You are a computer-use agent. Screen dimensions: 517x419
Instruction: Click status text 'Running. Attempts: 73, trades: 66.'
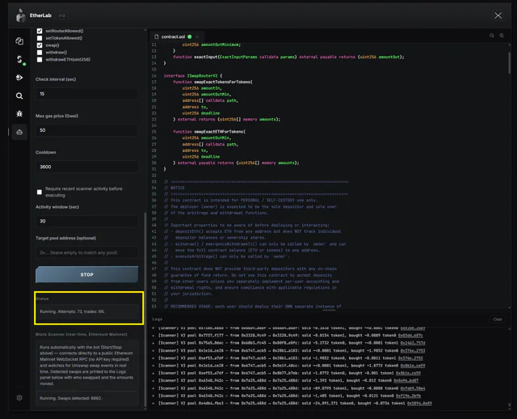coord(72,311)
